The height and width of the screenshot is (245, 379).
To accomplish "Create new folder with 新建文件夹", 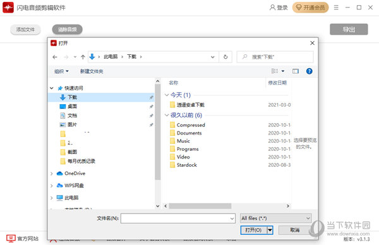I will point(92,71).
